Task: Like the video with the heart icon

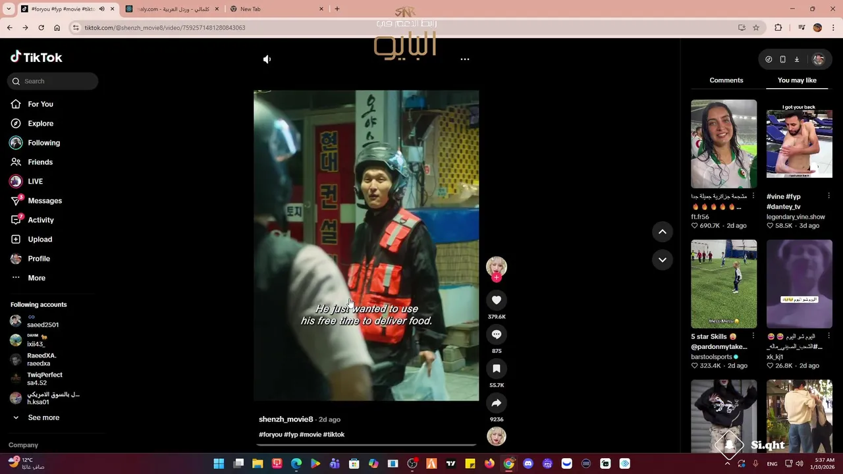Action: click(x=497, y=300)
